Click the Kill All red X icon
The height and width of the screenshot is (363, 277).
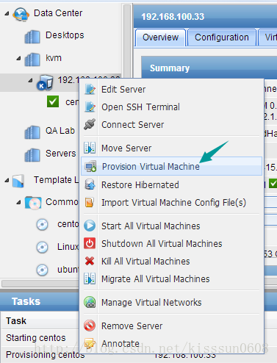[90, 261]
